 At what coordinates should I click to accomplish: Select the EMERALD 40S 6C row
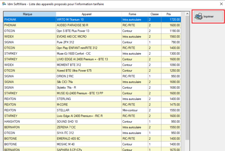point(92,138)
